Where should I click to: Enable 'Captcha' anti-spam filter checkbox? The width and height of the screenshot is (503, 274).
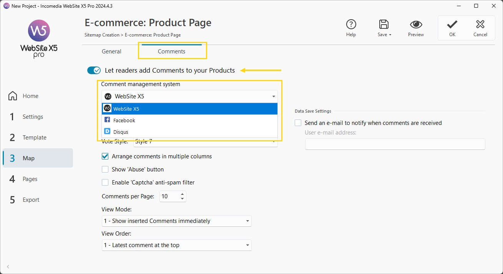105,183
